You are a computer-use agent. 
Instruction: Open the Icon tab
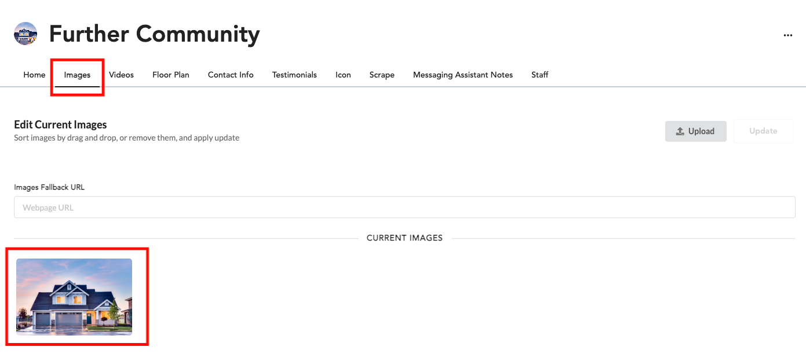pyautogui.click(x=343, y=75)
